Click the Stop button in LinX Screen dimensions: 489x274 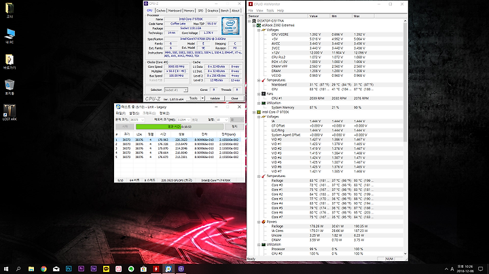tap(234, 127)
